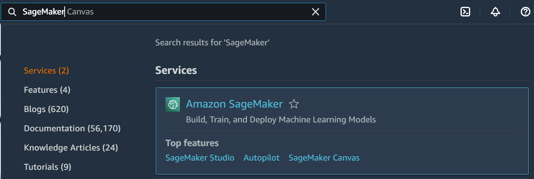Click the Autopilot feature link
Image resolution: width=534 pixels, height=179 pixels.
(261, 158)
